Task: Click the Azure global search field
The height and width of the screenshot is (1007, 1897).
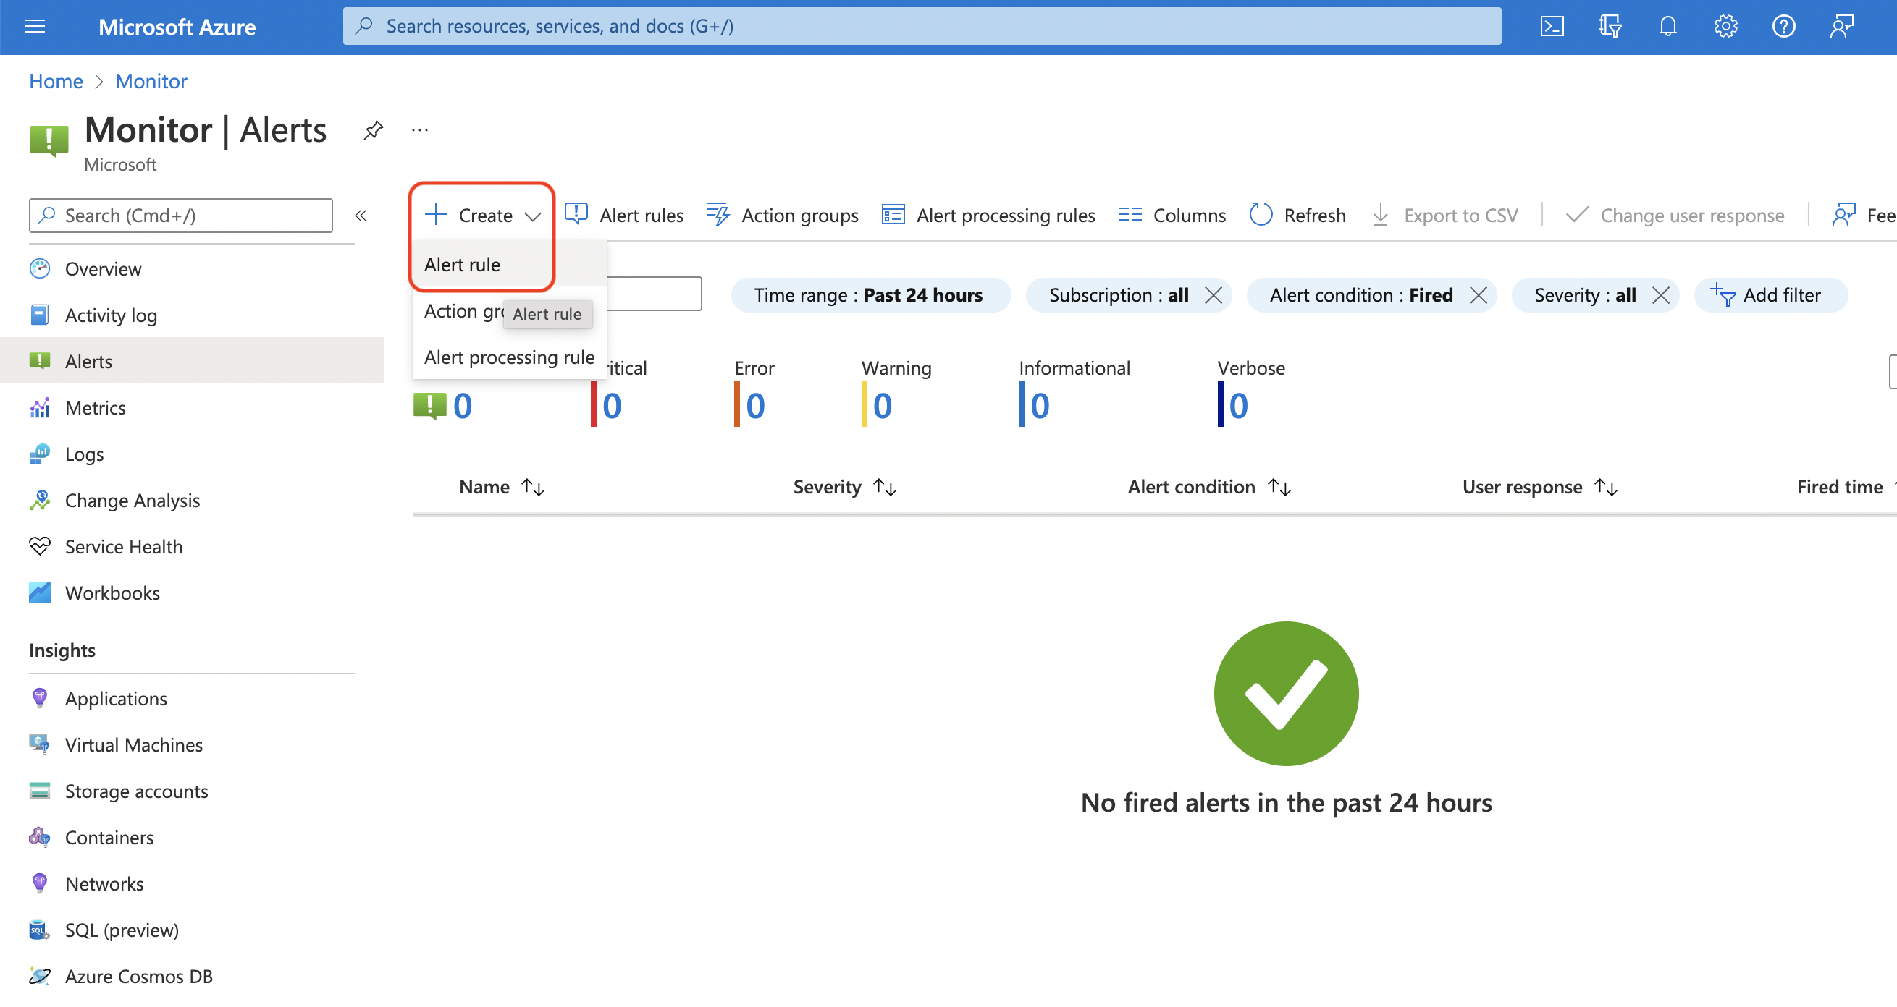Action: tap(920, 27)
